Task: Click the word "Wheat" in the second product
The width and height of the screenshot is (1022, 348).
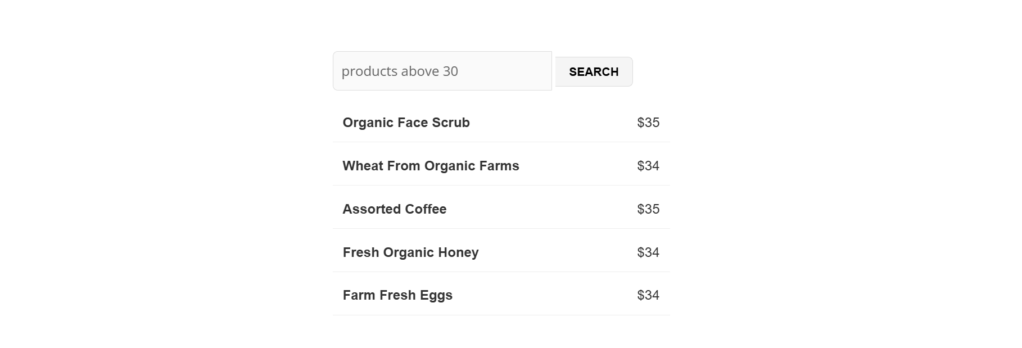Action: click(x=361, y=166)
